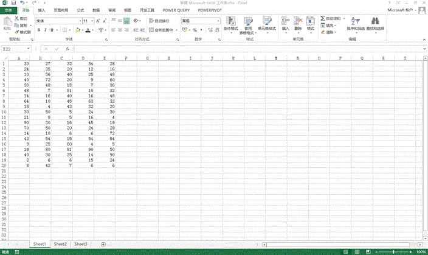428x255 pixels.
Task: Click the Name Box showing E22
Action: 15,49
